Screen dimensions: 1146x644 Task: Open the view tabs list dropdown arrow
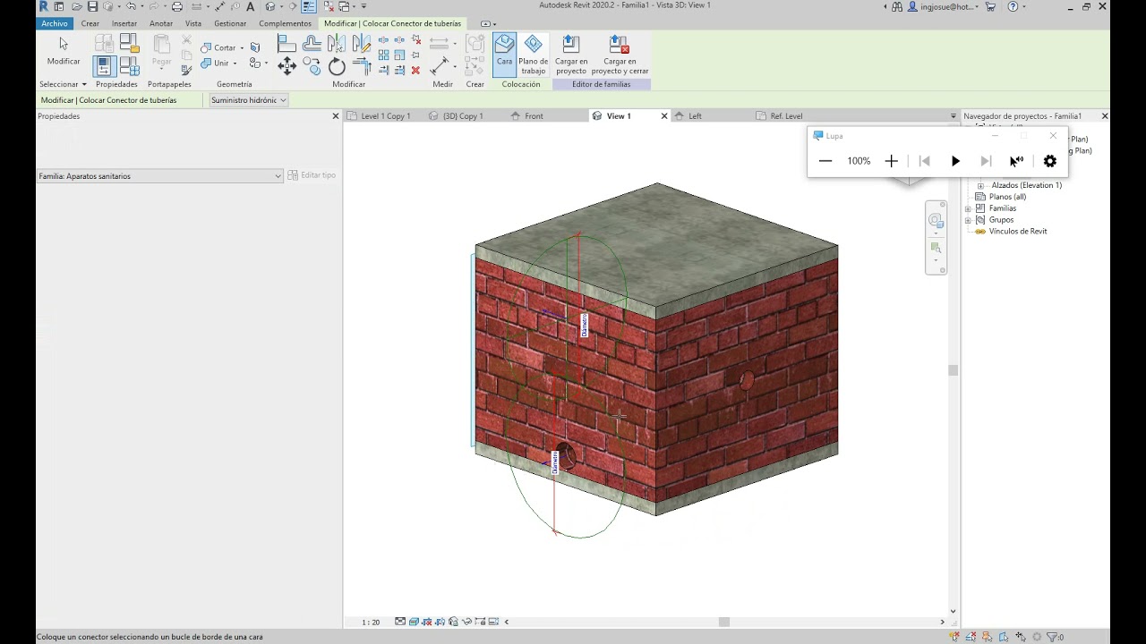coord(954,116)
